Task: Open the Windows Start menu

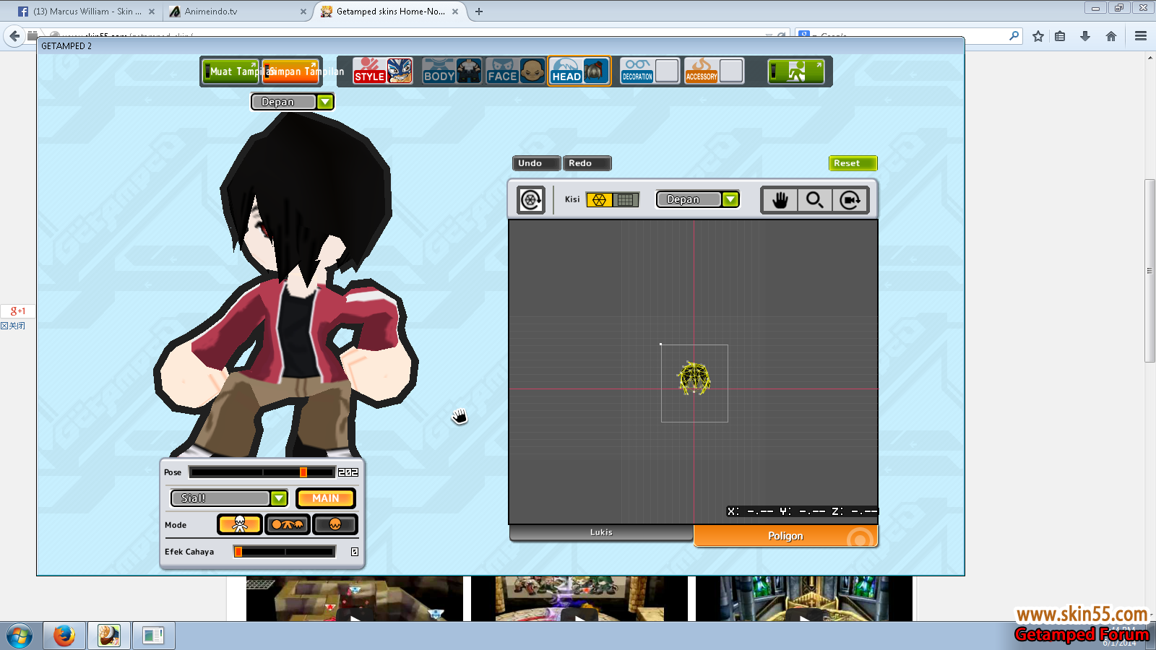Action: point(20,636)
